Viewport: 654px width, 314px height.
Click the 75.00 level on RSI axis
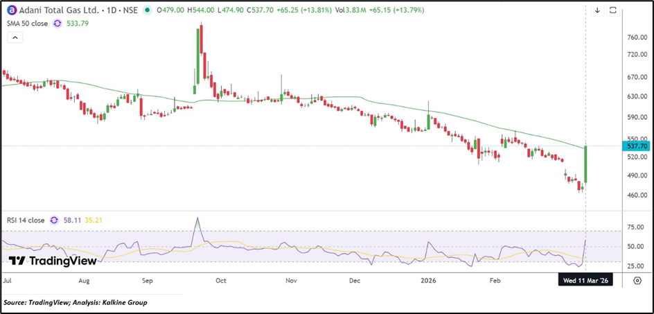636,227
